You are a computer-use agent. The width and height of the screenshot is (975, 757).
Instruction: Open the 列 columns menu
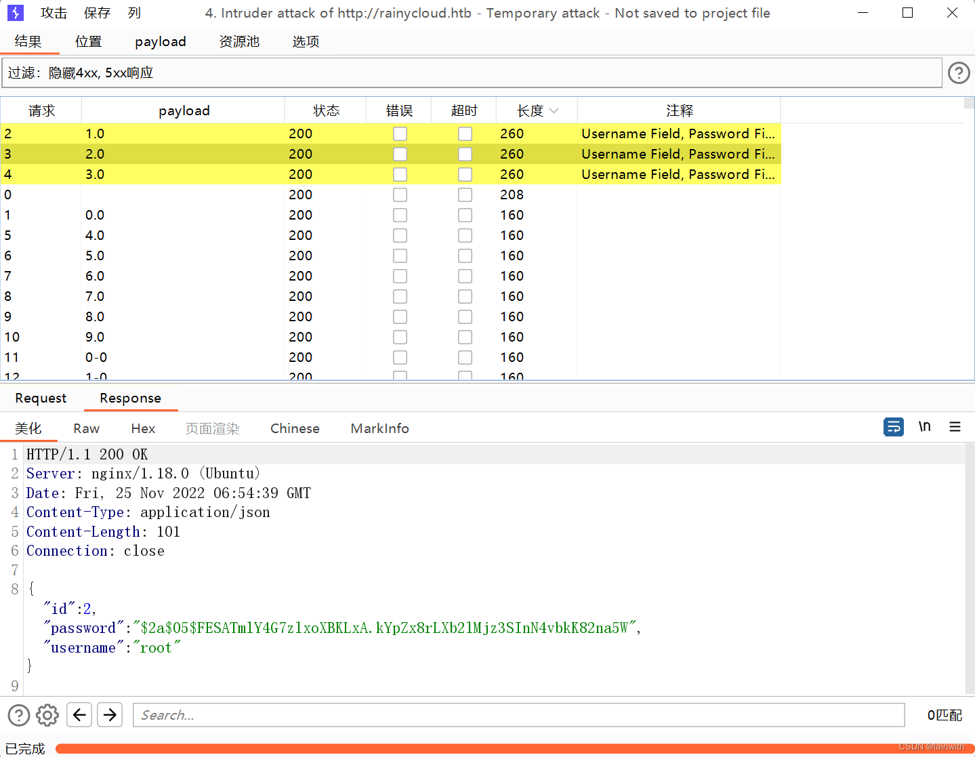134,13
